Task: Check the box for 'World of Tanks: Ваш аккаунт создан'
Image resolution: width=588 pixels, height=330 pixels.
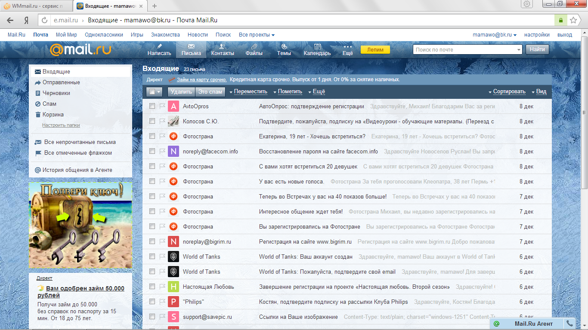Action: (152, 257)
